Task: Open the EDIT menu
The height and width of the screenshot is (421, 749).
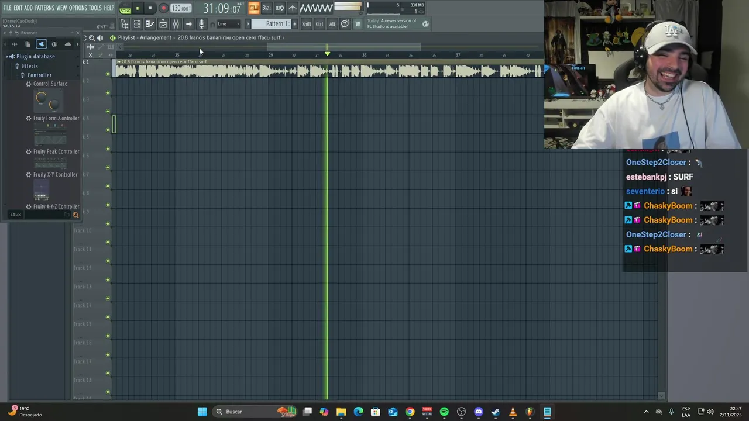Action: [18, 8]
